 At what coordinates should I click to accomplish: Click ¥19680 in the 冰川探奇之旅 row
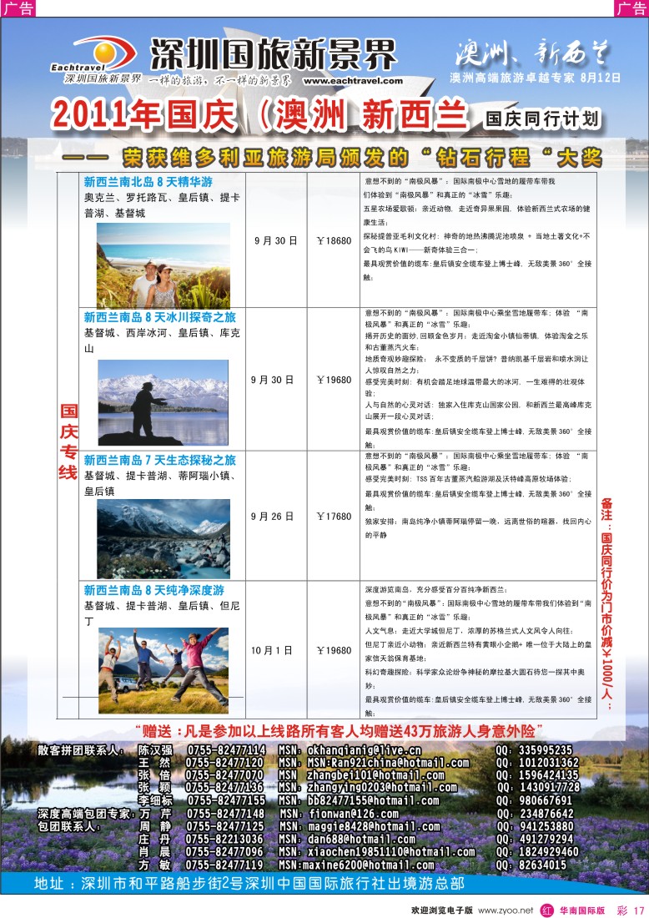(335, 380)
